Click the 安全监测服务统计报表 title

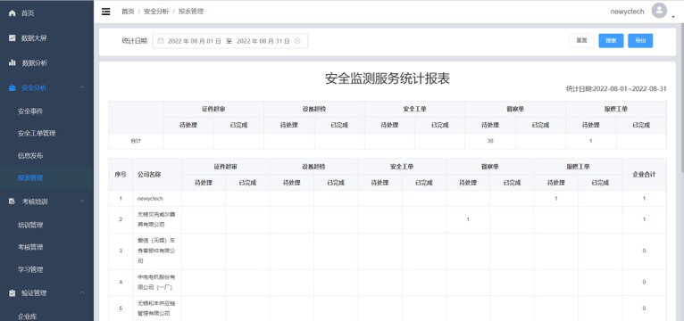(x=388, y=78)
